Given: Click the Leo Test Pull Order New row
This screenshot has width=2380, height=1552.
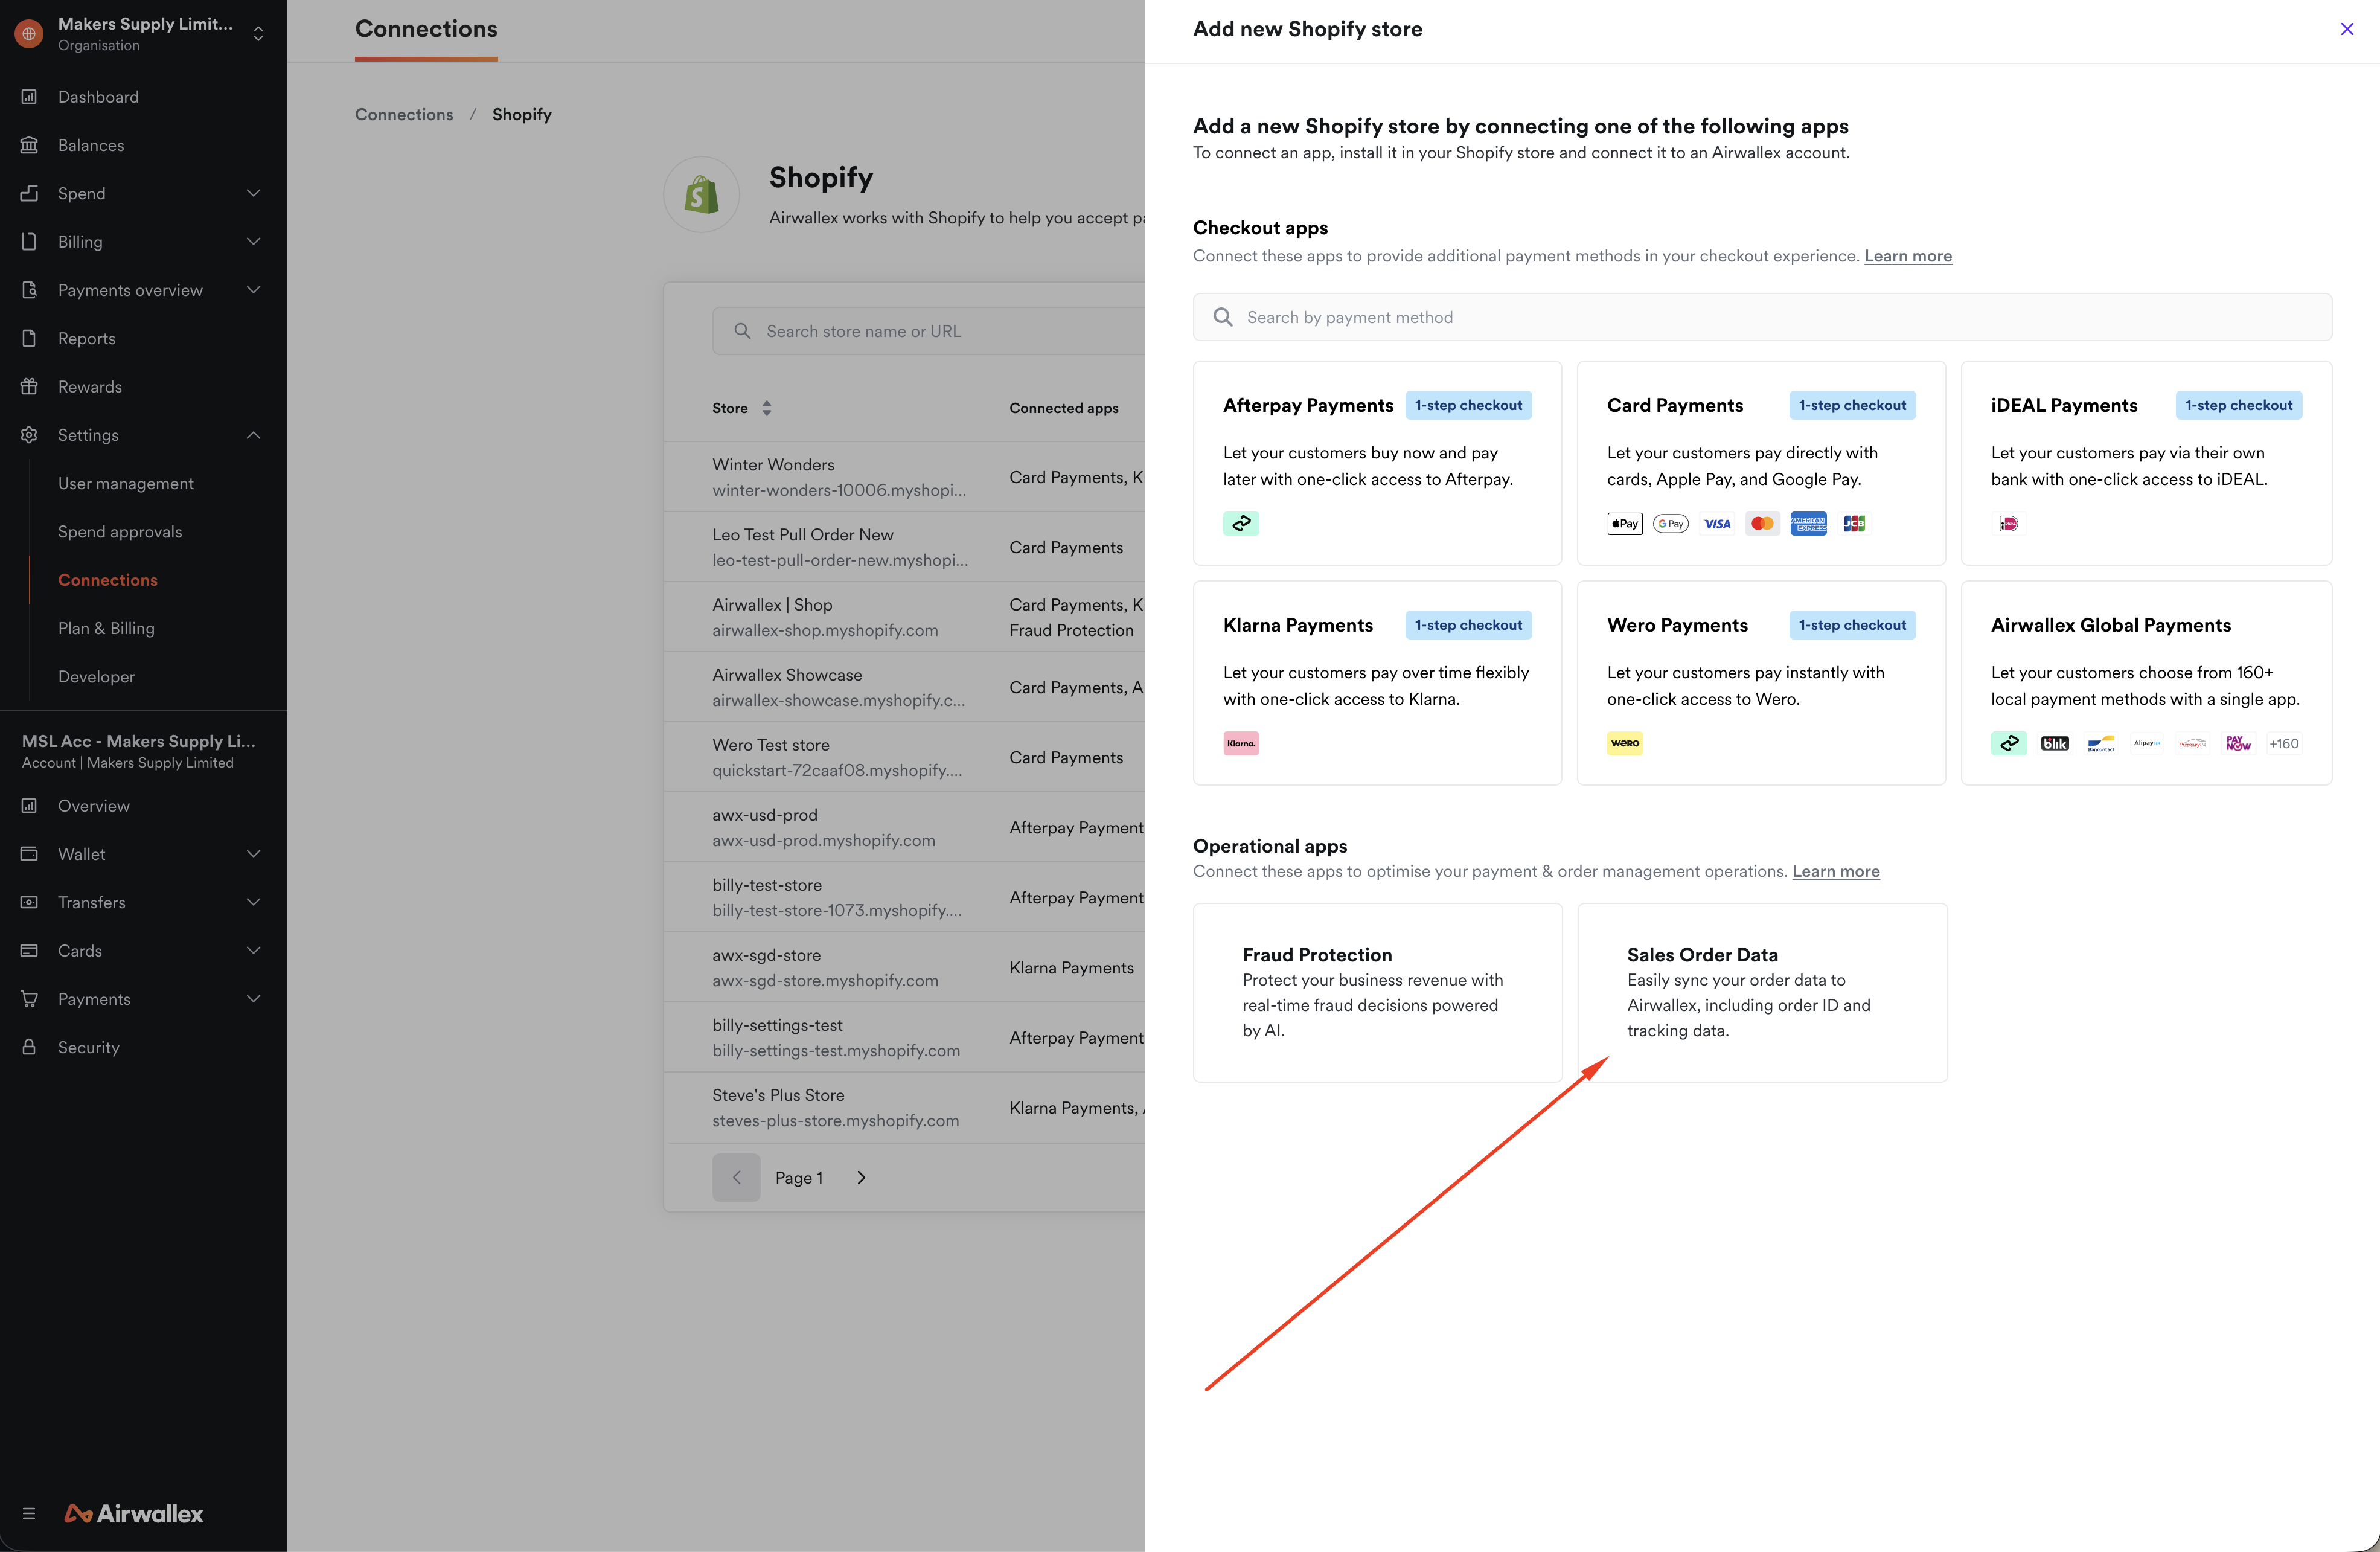Looking at the screenshot, I should [905, 547].
